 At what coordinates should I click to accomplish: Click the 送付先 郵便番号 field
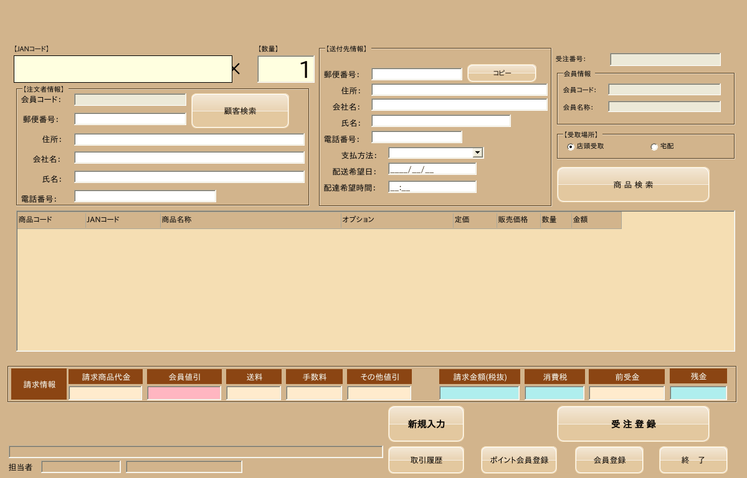click(417, 74)
